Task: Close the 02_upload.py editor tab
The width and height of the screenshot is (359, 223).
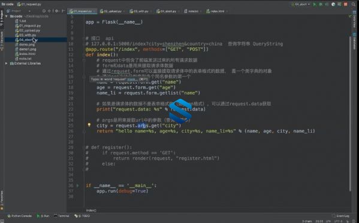Action: [124, 11]
